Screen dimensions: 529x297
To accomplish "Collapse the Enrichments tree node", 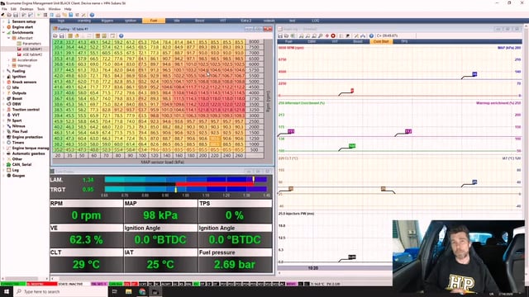I will (x=3, y=33).
